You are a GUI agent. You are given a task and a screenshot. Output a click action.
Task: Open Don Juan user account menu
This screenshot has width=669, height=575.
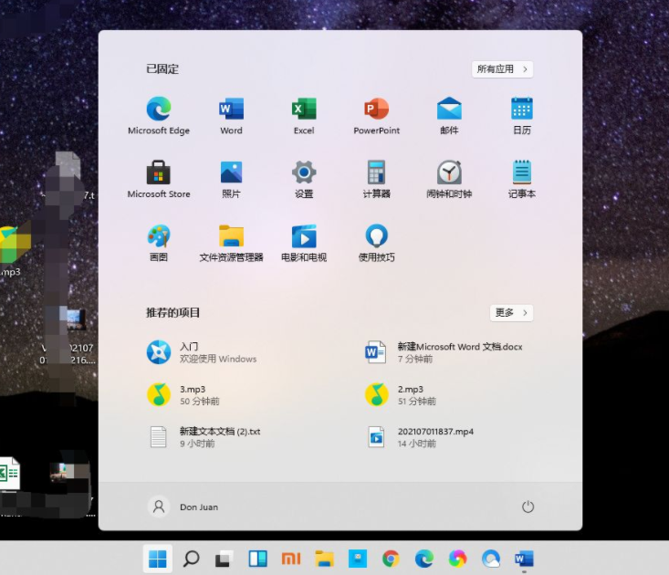pyautogui.click(x=183, y=507)
